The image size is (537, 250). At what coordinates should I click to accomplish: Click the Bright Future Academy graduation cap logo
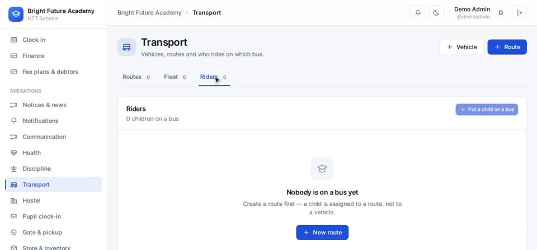pyautogui.click(x=16, y=14)
